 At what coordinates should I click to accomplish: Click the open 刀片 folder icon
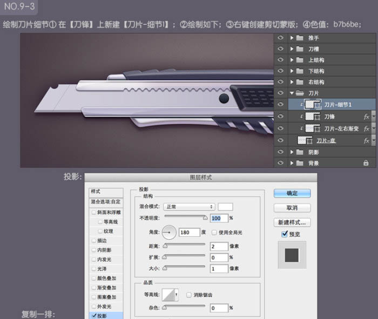pos(300,93)
